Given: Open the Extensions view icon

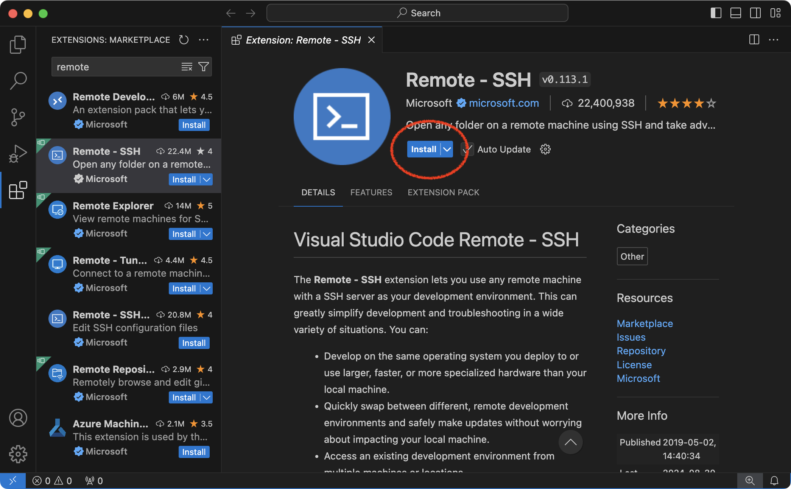Looking at the screenshot, I should pos(18,190).
